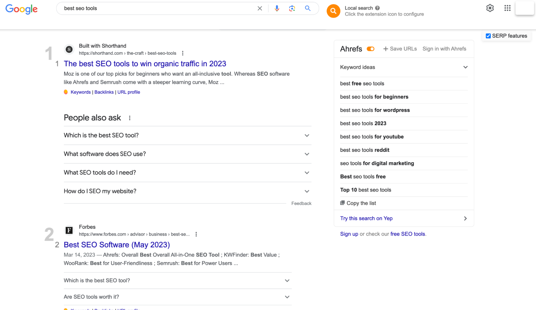Click Sign in with Ahrefs
This screenshot has height=310, width=536.
point(444,49)
